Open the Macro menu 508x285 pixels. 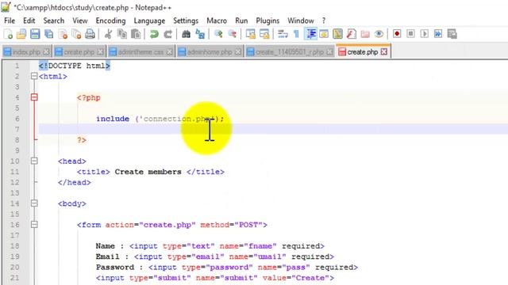(x=217, y=21)
